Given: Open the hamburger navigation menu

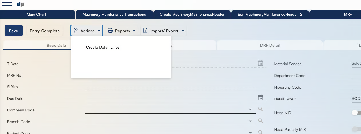Looking at the screenshot, I should click(7, 4).
